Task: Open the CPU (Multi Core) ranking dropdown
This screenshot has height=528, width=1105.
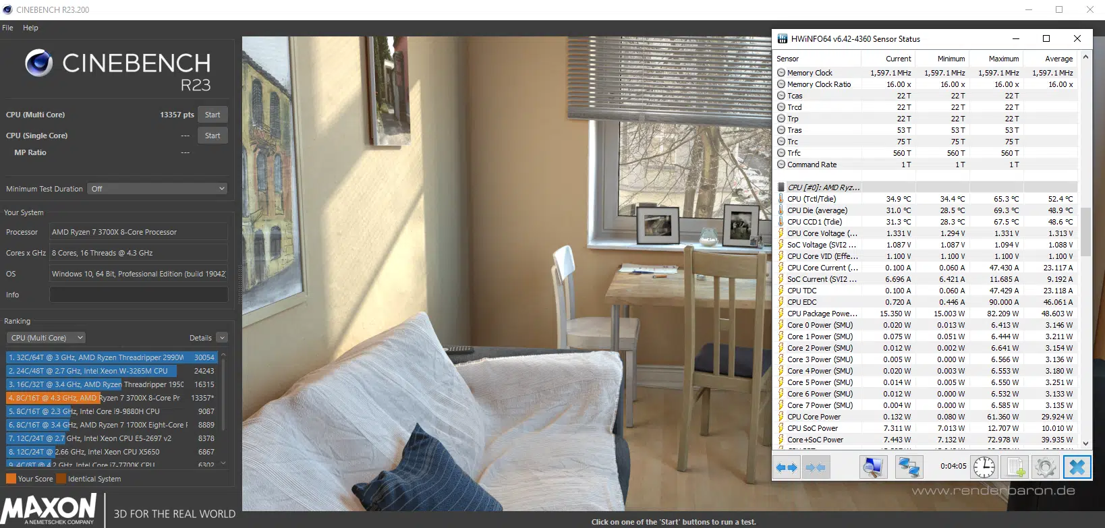Action: (x=47, y=338)
